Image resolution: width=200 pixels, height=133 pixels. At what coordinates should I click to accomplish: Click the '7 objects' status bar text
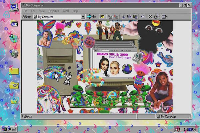click(27, 117)
